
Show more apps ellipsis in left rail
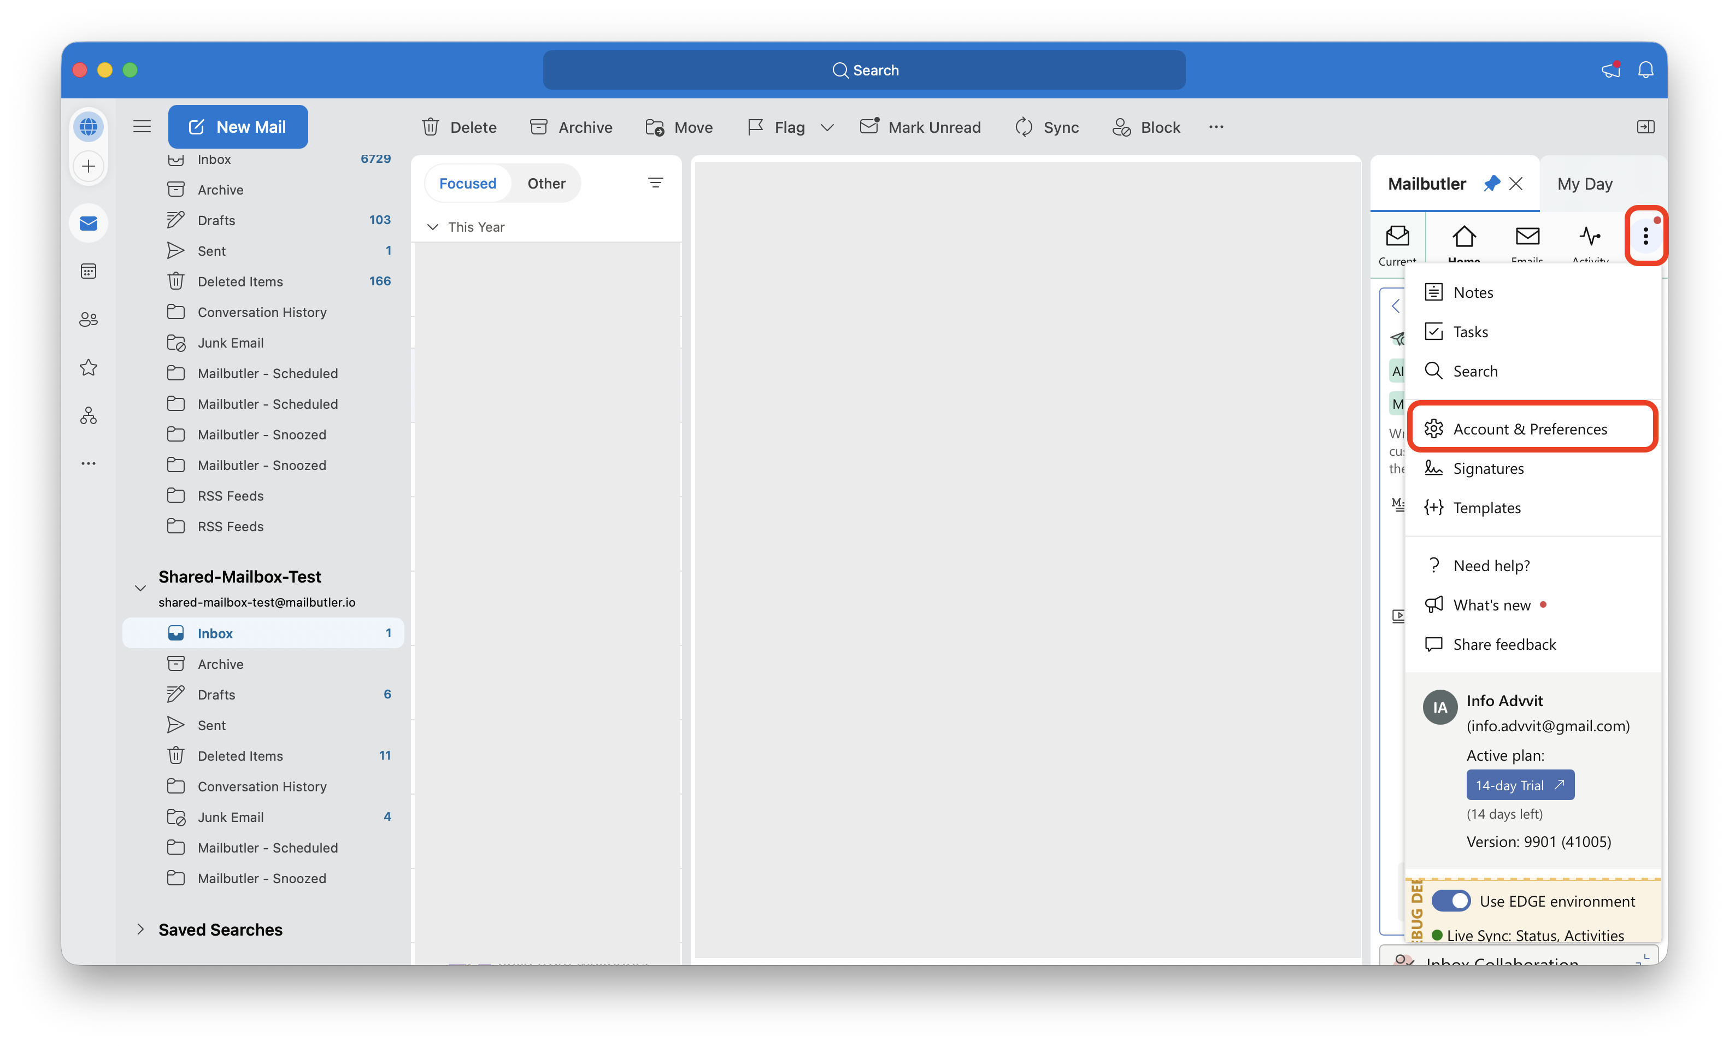[89, 463]
